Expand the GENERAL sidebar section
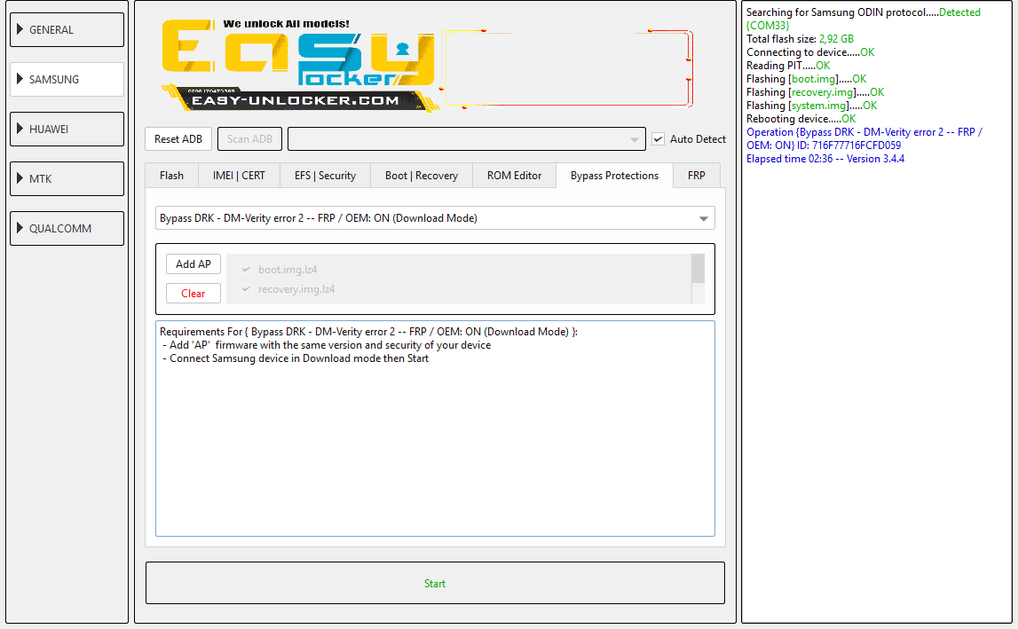 [x=67, y=30]
